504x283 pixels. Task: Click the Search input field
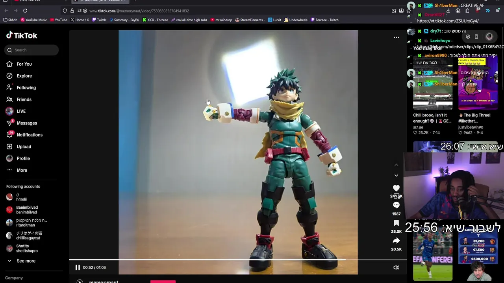pyautogui.click(x=32, y=50)
